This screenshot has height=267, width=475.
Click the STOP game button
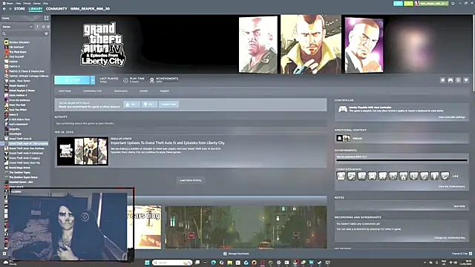pyautogui.click(x=72, y=80)
